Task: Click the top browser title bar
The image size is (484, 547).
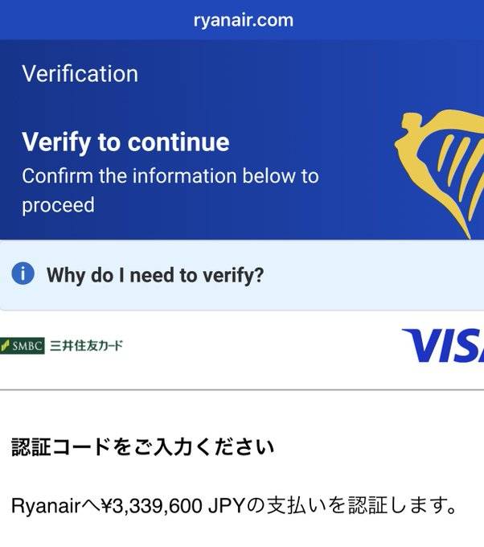Action: coord(242,20)
